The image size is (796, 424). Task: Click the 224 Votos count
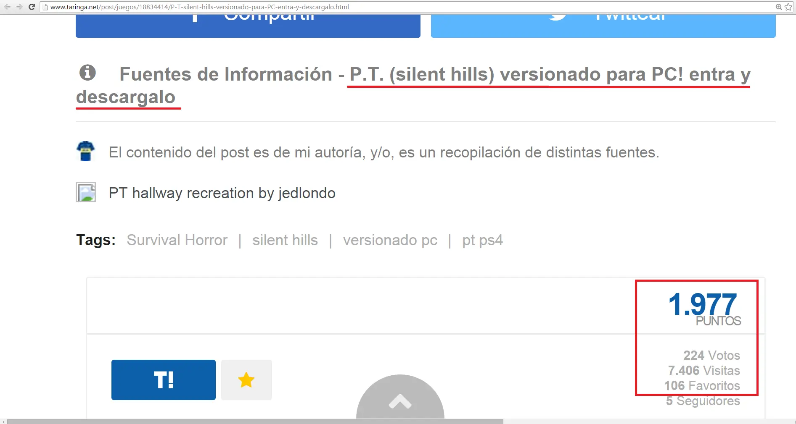711,356
